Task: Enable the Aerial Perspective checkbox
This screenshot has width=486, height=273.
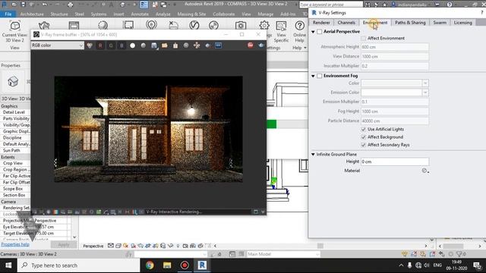Action: click(320, 32)
